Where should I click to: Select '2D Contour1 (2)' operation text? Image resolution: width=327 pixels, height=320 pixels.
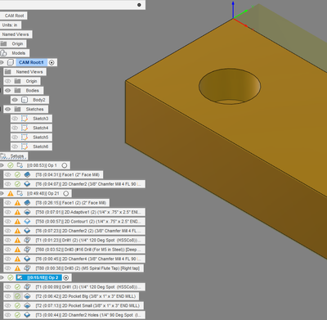[88, 221]
